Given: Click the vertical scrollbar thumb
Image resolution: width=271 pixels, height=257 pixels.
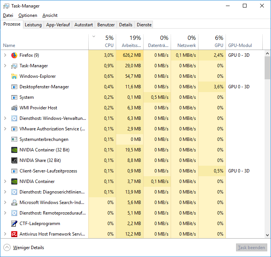Looking at the screenshot, I should pyautogui.click(x=267, y=68).
